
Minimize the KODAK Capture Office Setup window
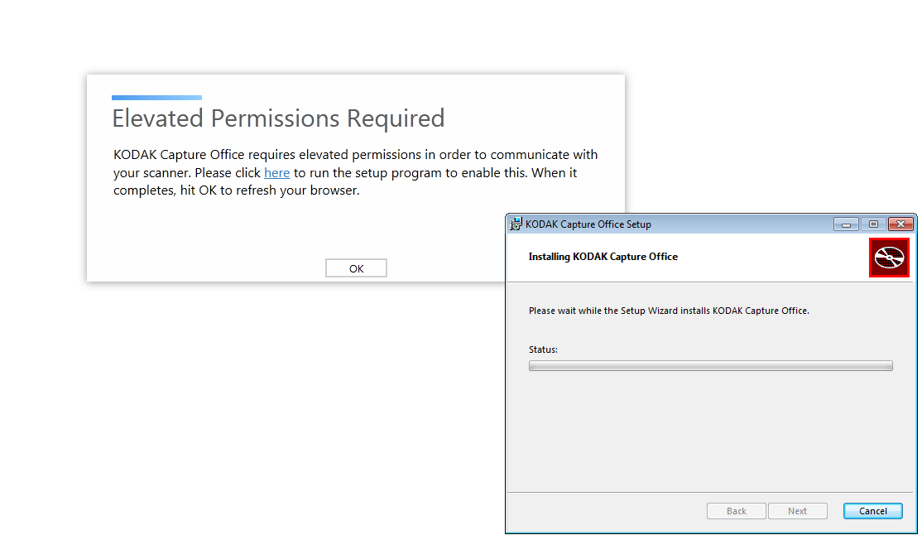(x=846, y=224)
